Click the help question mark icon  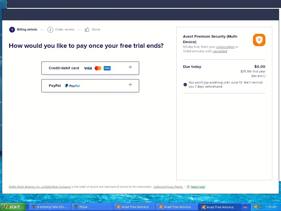pos(188,187)
